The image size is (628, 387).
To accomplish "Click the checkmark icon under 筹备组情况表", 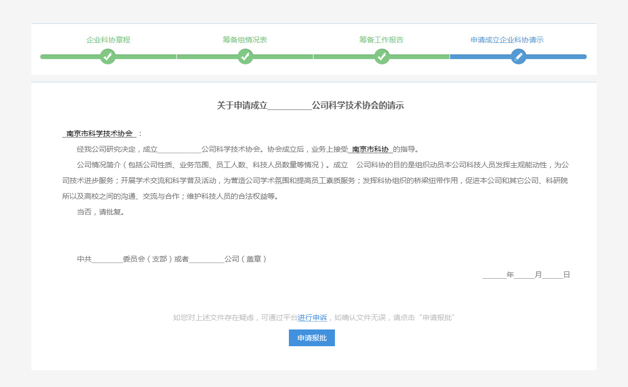I will 245,56.
